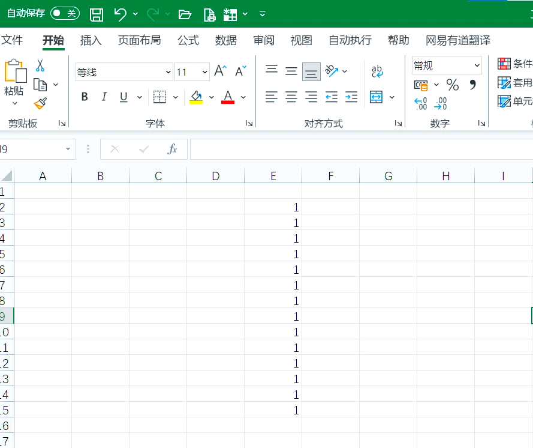Undo the last action

pos(121,14)
